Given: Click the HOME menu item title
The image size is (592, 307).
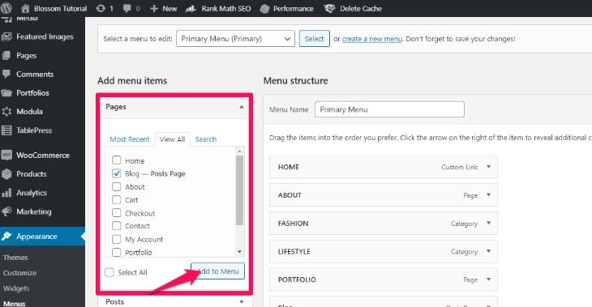Looking at the screenshot, I should click(289, 167).
